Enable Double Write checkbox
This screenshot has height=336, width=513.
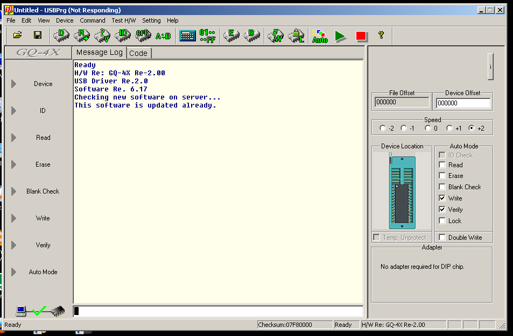click(442, 237)
